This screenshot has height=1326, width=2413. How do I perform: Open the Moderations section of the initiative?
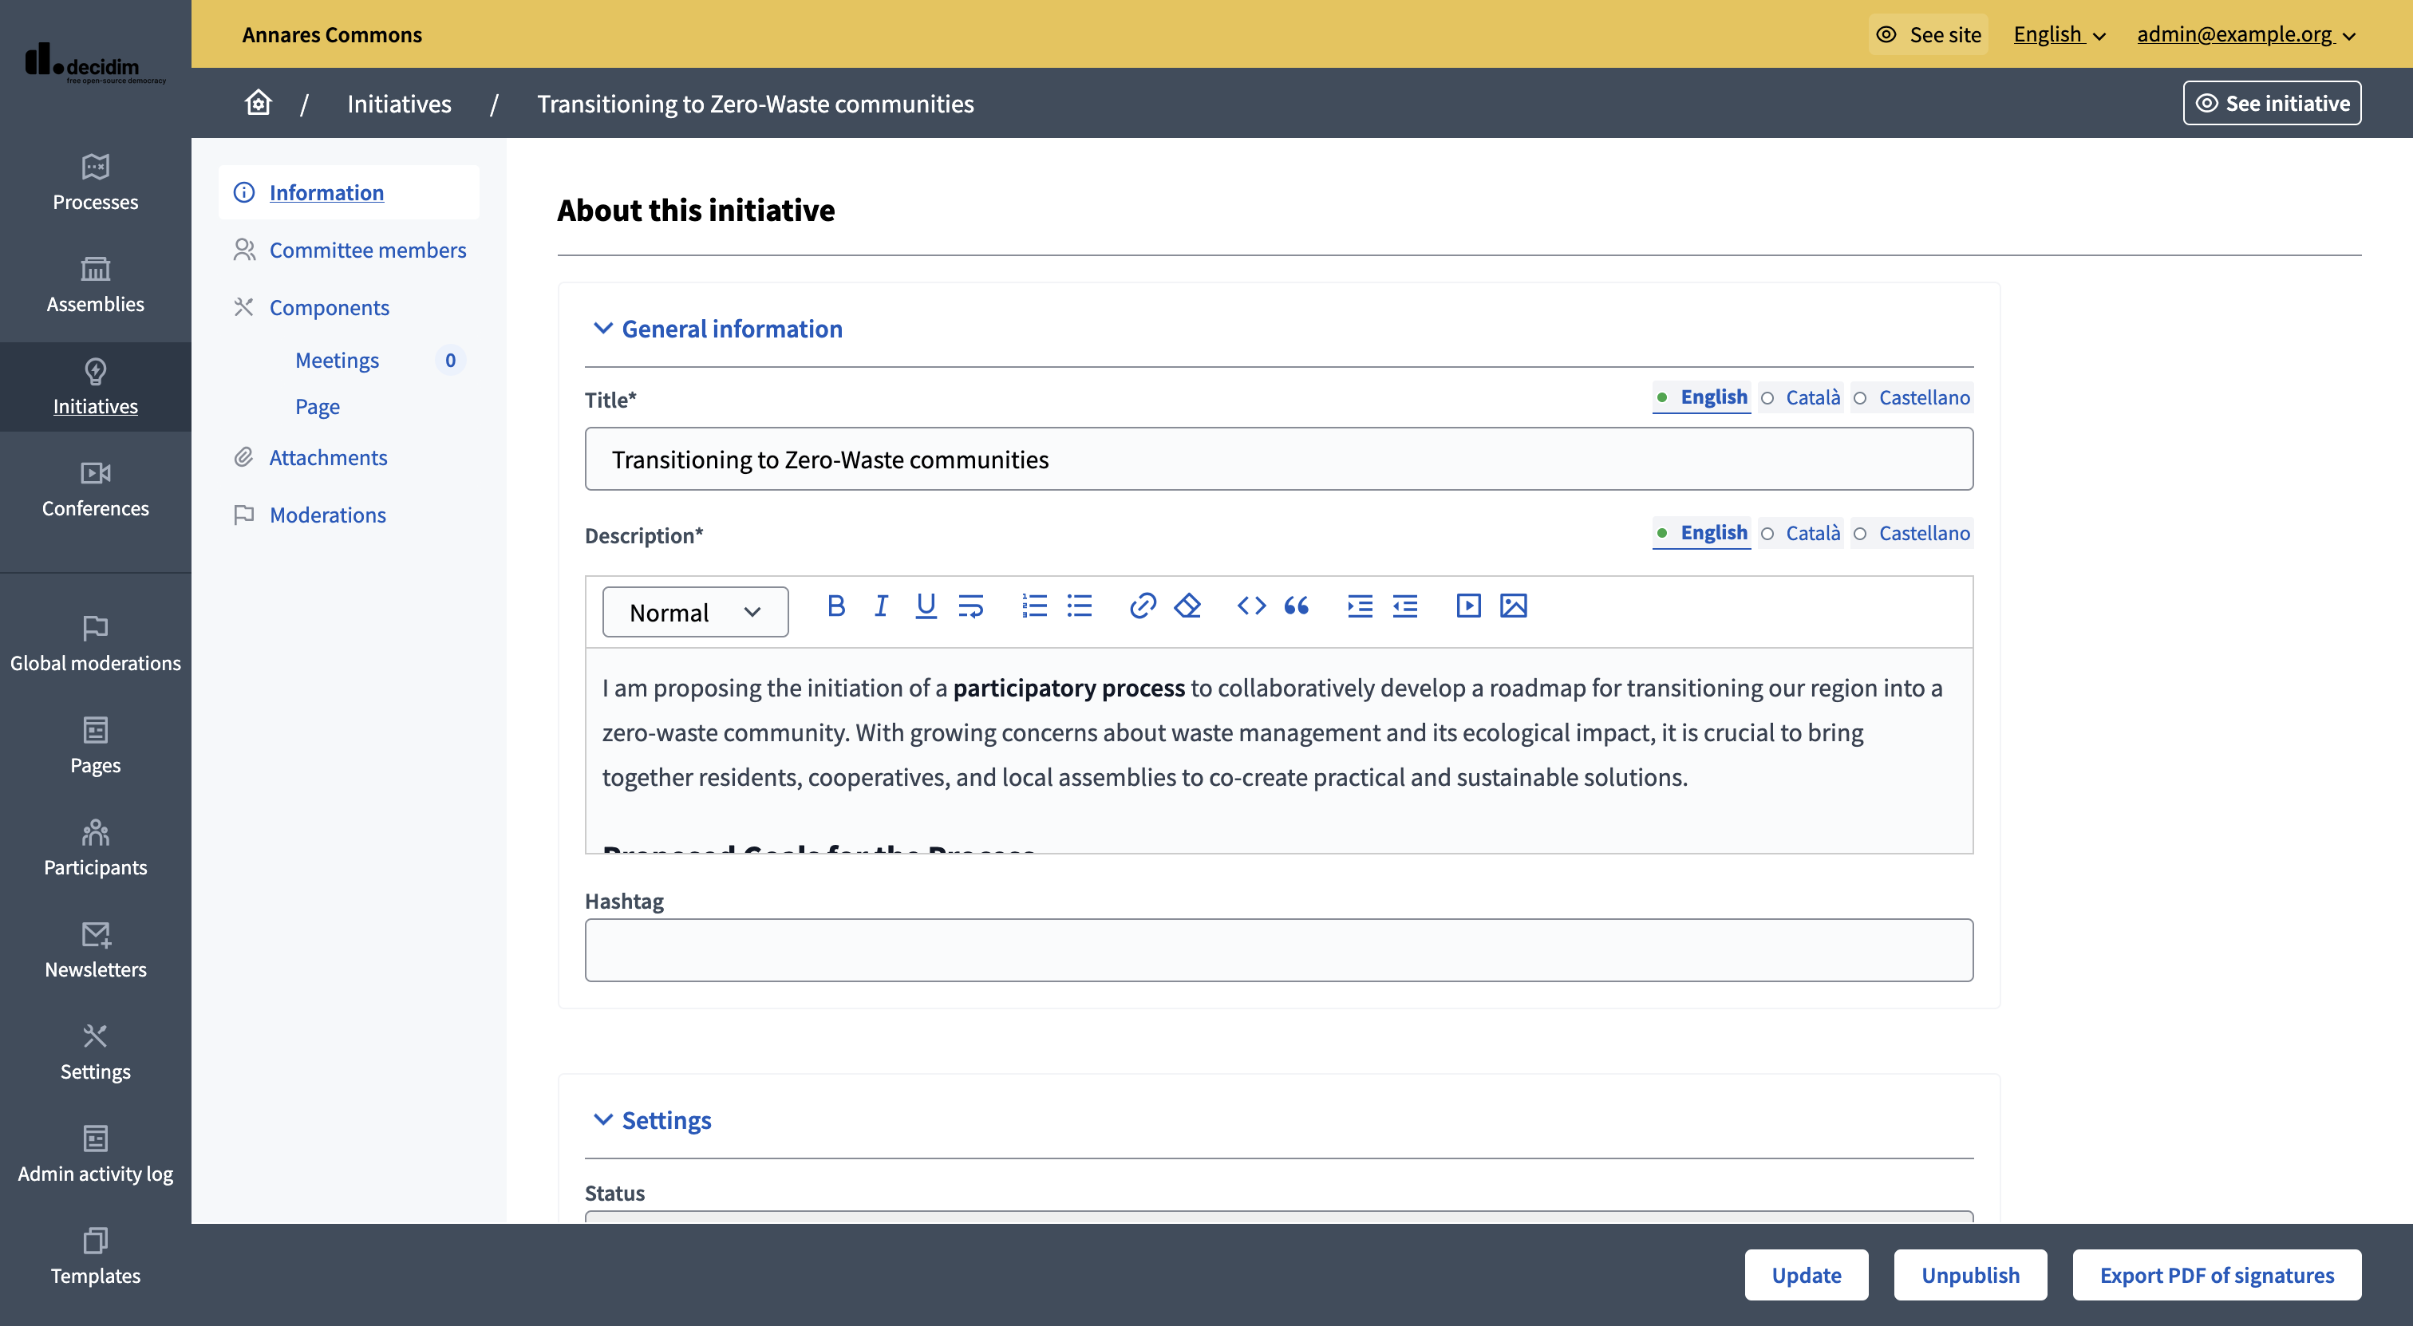pos(328,514)
